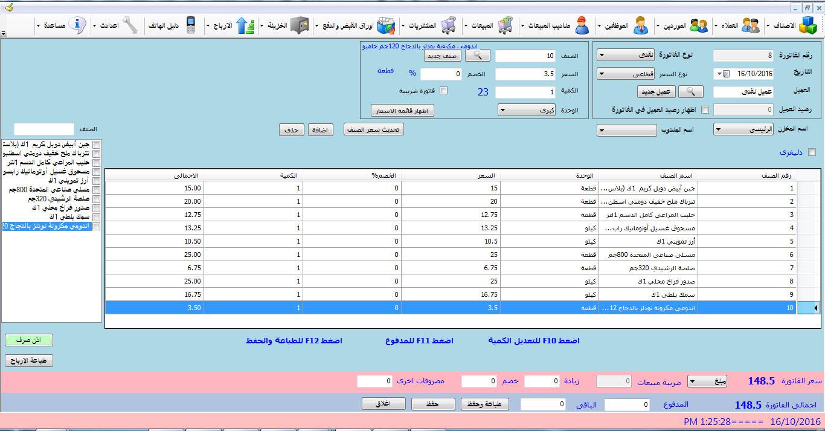The image size is (825, 431).
Task: Expand the الاصناف menu arrow
Action: (x=768, y=26)
